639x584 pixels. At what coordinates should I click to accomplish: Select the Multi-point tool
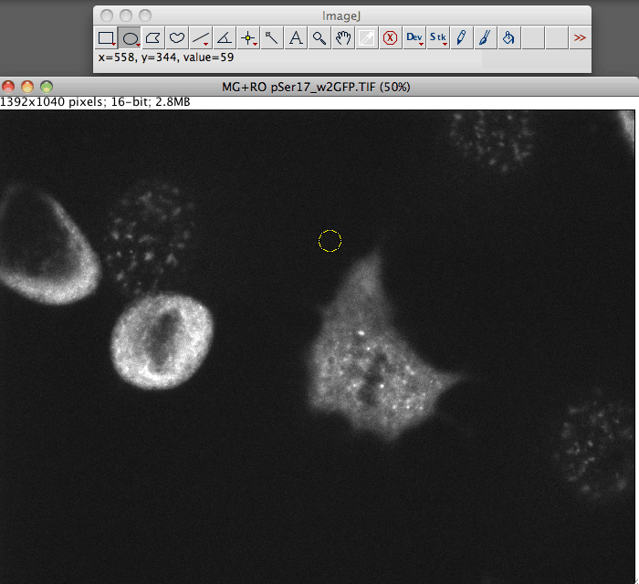(x=248, y=37)
